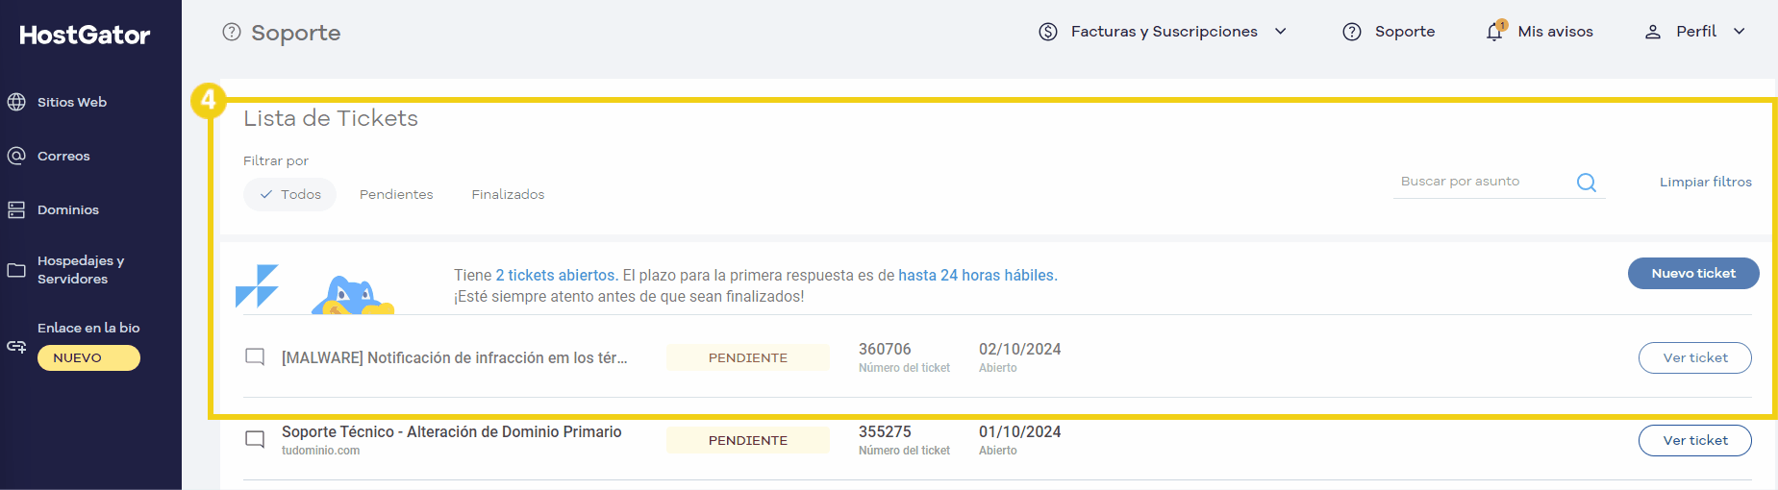Select the Todos filter chip

click(289, 194)
